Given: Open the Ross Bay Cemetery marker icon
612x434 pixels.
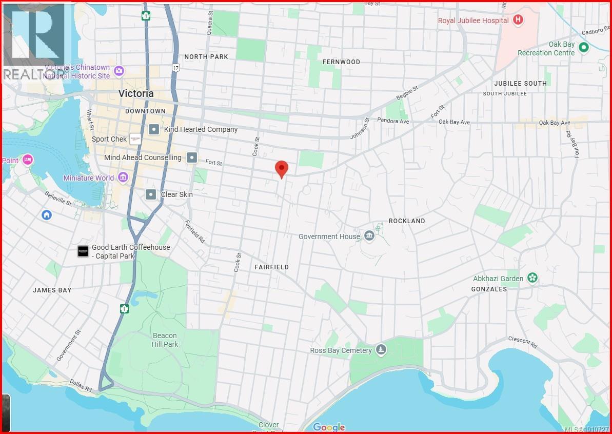Looking at the screenshot, I should coord(381,350).
